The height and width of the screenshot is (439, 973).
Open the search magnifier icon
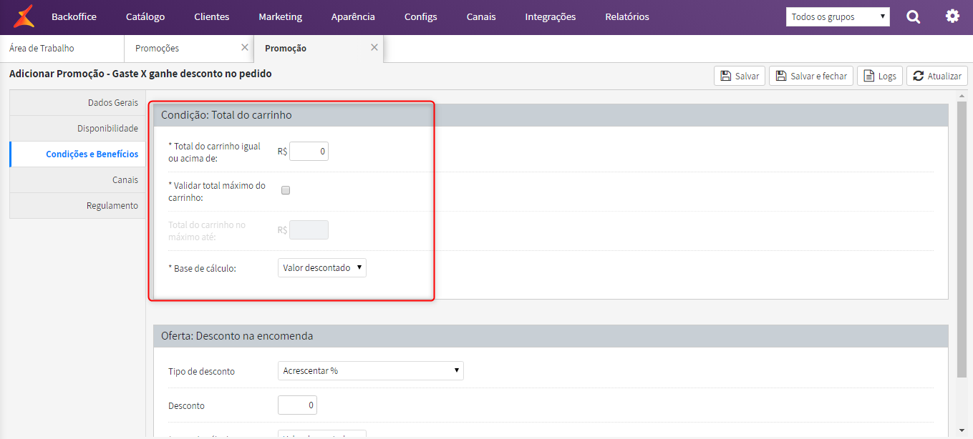pyautogui.click(x=913, y=16)
